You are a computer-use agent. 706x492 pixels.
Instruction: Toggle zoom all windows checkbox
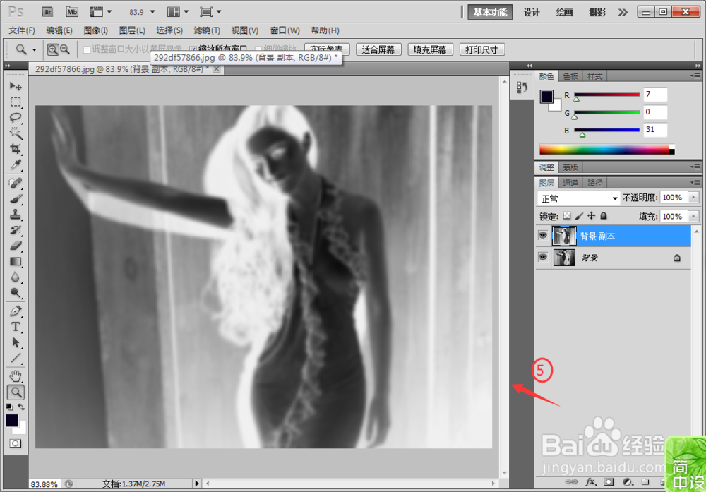193,49
